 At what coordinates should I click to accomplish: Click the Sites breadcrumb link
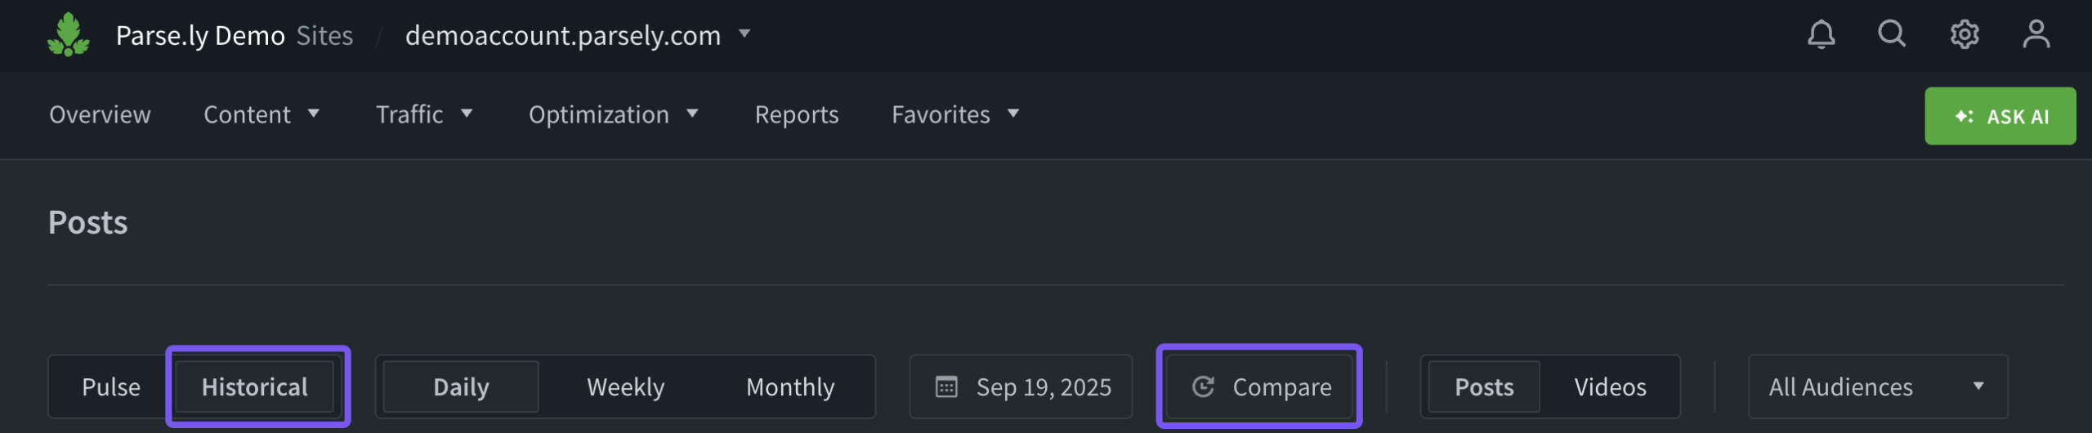coord(324,35)
